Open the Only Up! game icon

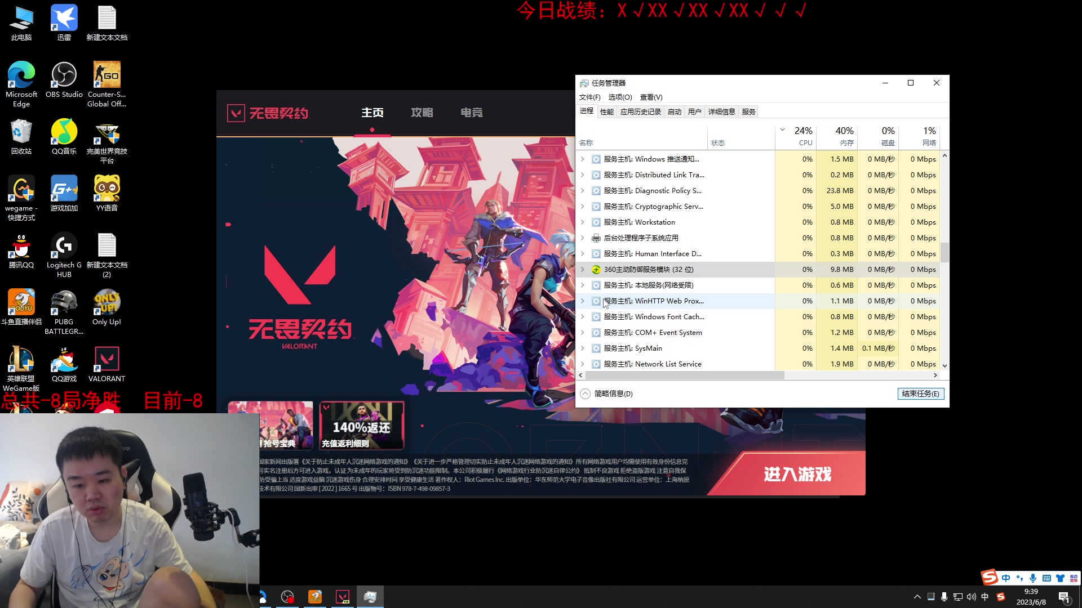(x=107, y=307)
